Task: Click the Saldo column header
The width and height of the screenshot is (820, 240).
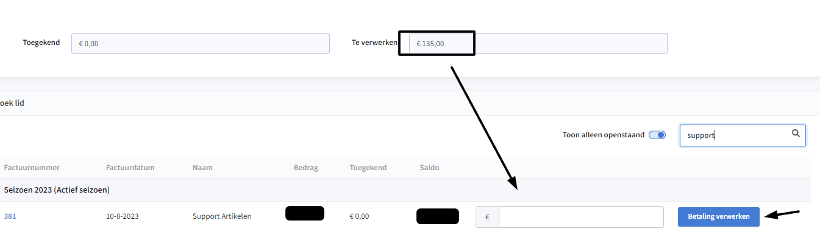Action: pos(429,168)
